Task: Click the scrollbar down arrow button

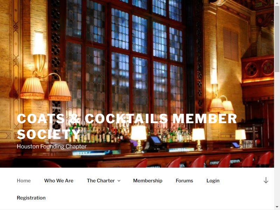Action: (277, 207)
